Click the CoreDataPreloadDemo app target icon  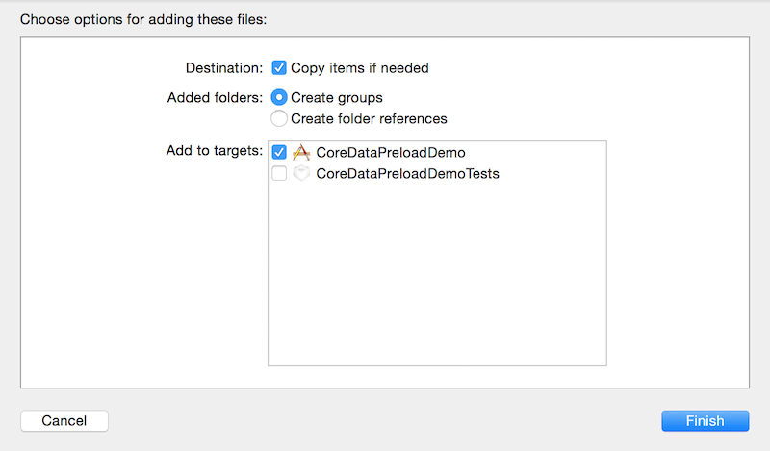[x=301, y=152]
